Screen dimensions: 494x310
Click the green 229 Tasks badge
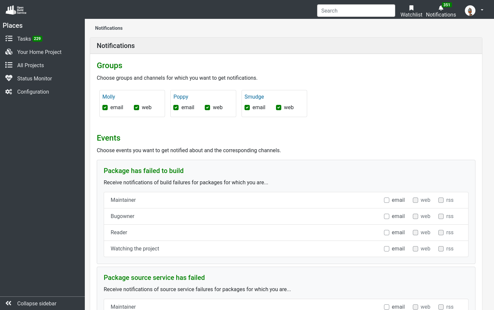click(x=37, y=39)
